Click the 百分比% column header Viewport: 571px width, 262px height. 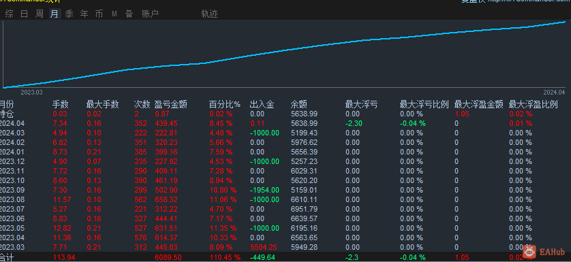click(x=225, y=105)
